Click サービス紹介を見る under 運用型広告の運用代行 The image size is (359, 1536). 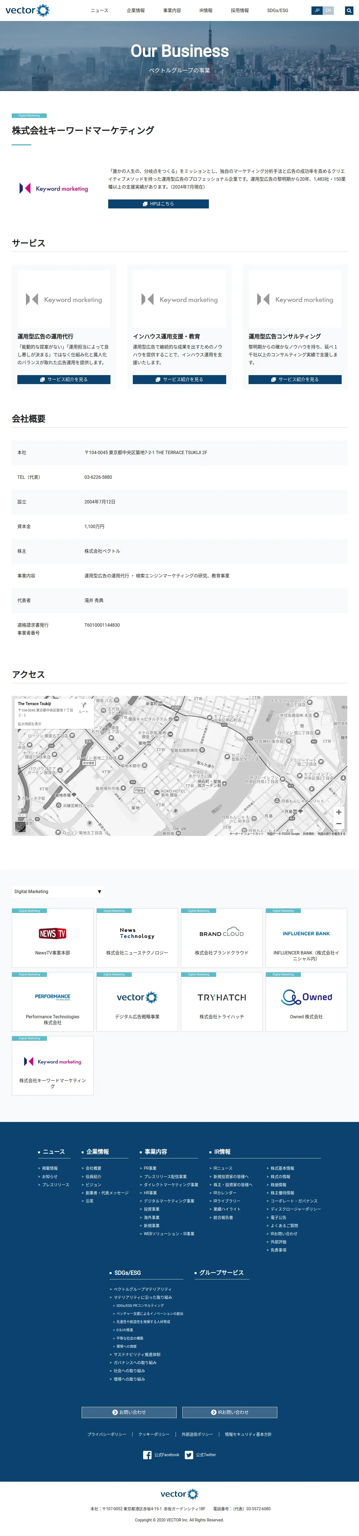point(64,379)
